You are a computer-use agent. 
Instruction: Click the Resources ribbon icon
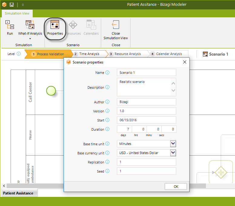73,25
